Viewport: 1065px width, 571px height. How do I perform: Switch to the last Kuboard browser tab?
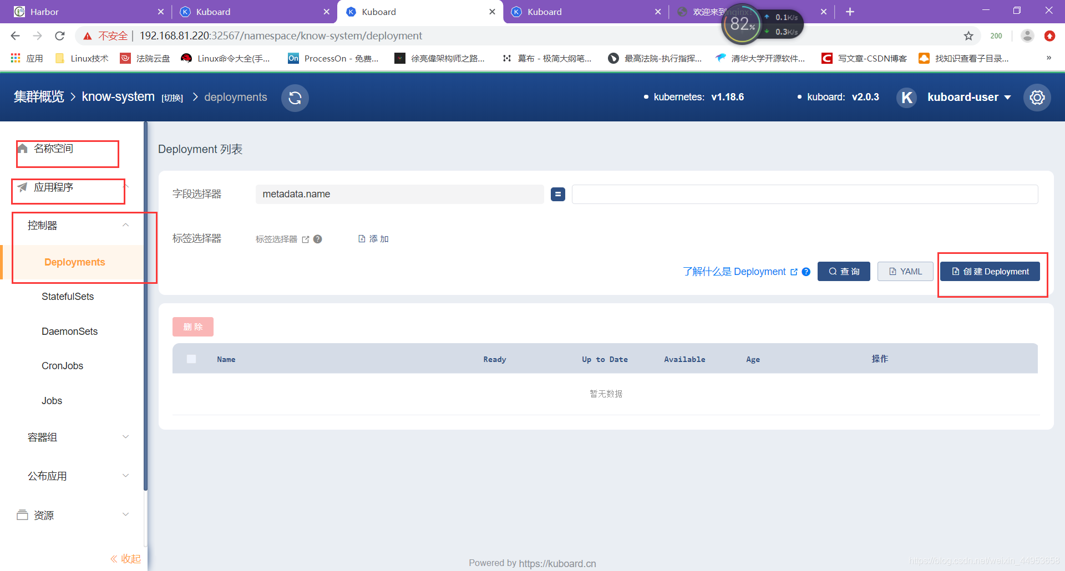586,12
